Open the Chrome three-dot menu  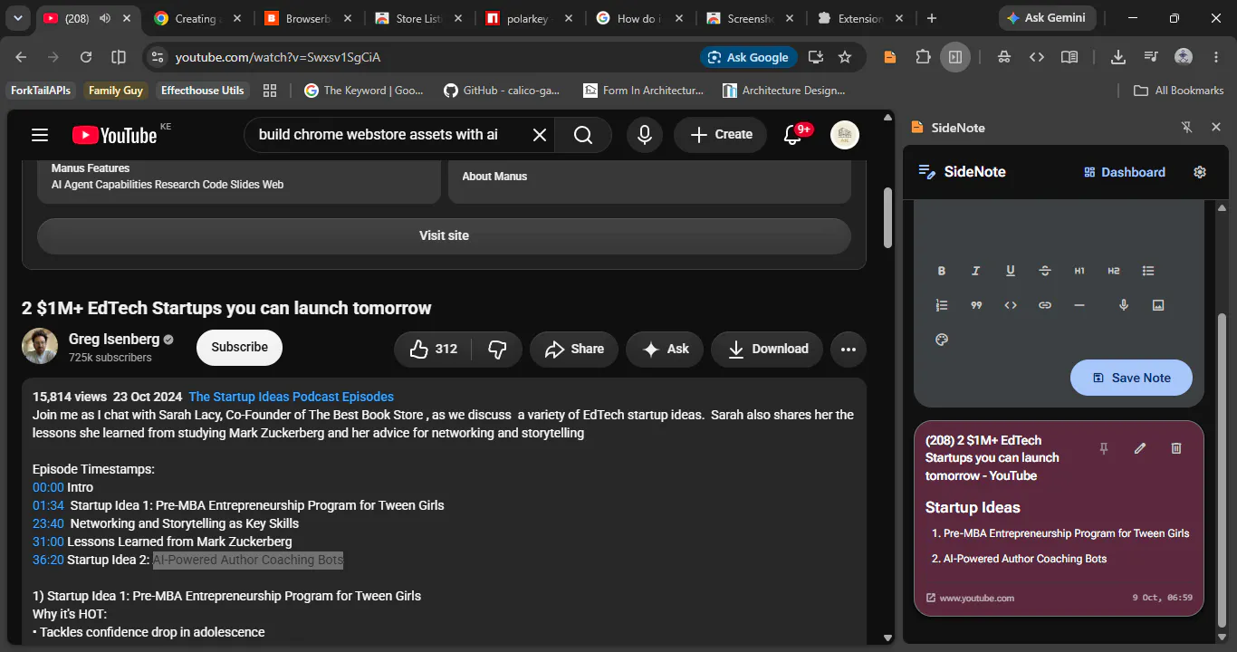1216,57
